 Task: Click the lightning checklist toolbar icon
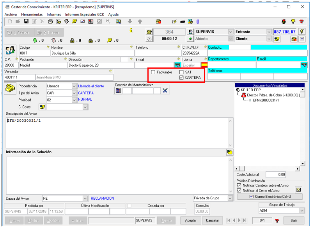[174, 21]
